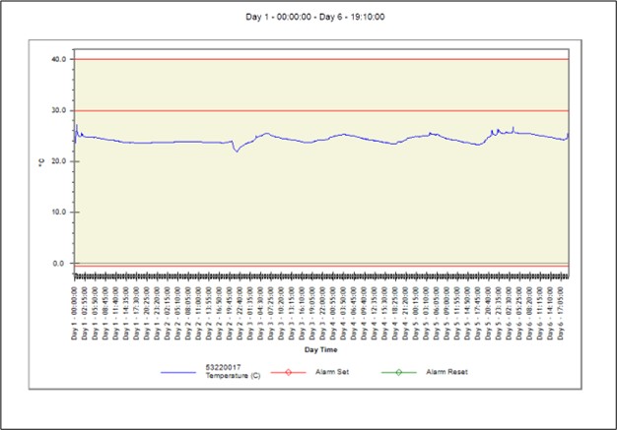Click the °C y-axis unit label
This screenshot has height=430, width=617.
pos(41,160)
